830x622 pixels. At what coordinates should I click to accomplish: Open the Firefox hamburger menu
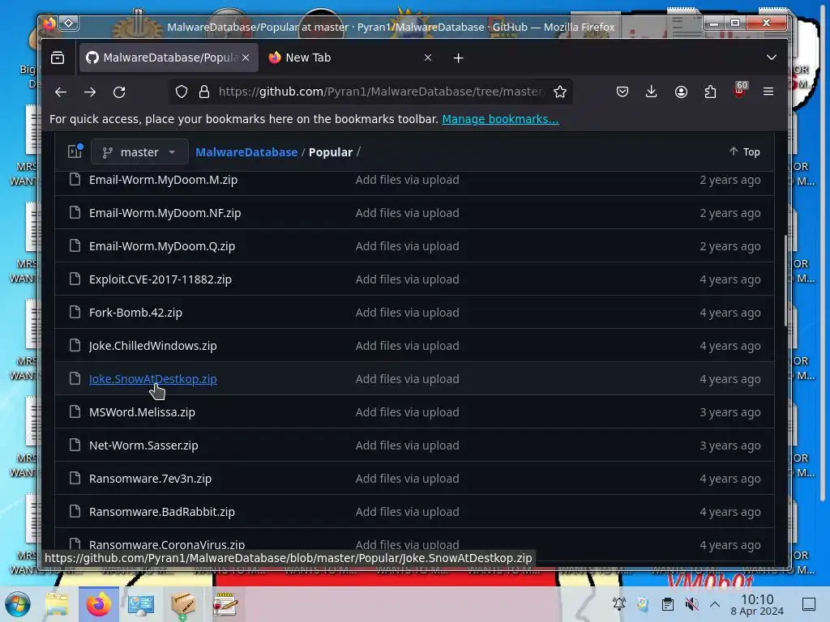[x=768, y=92]
